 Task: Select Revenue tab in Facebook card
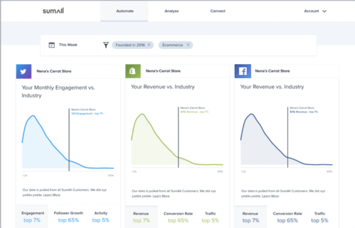[x=251, y=217]
